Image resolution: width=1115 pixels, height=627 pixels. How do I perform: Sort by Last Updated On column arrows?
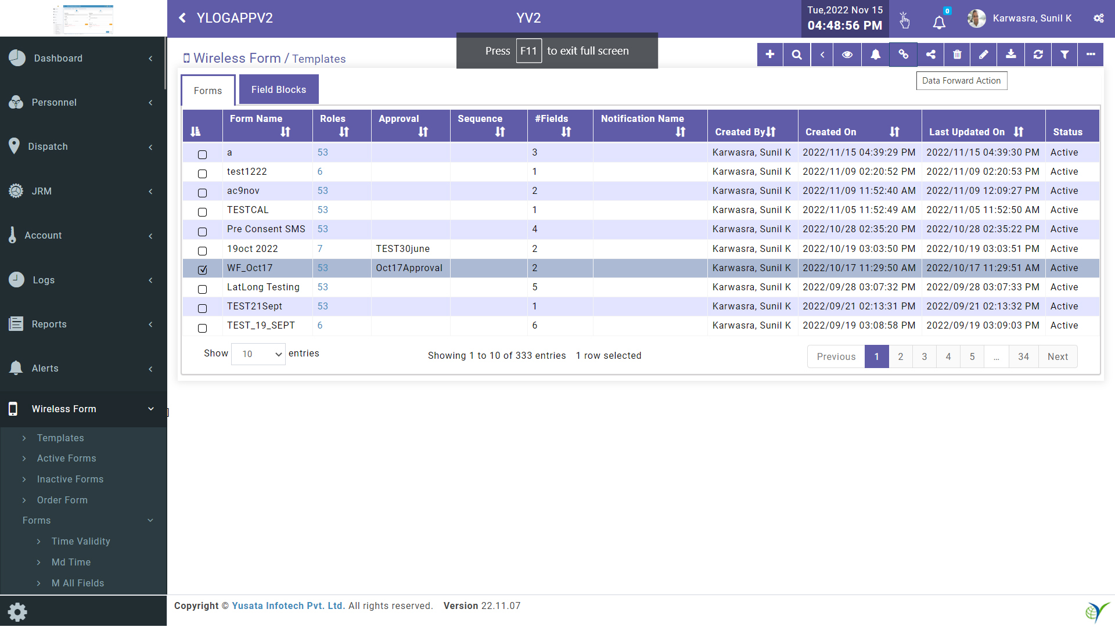1019,132
